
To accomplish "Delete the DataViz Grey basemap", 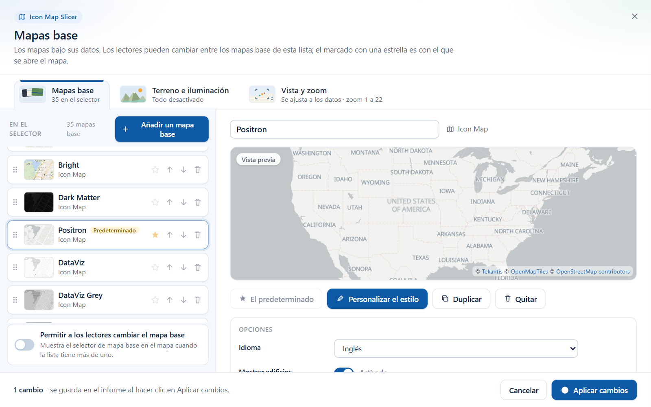I will pos(197,300).
